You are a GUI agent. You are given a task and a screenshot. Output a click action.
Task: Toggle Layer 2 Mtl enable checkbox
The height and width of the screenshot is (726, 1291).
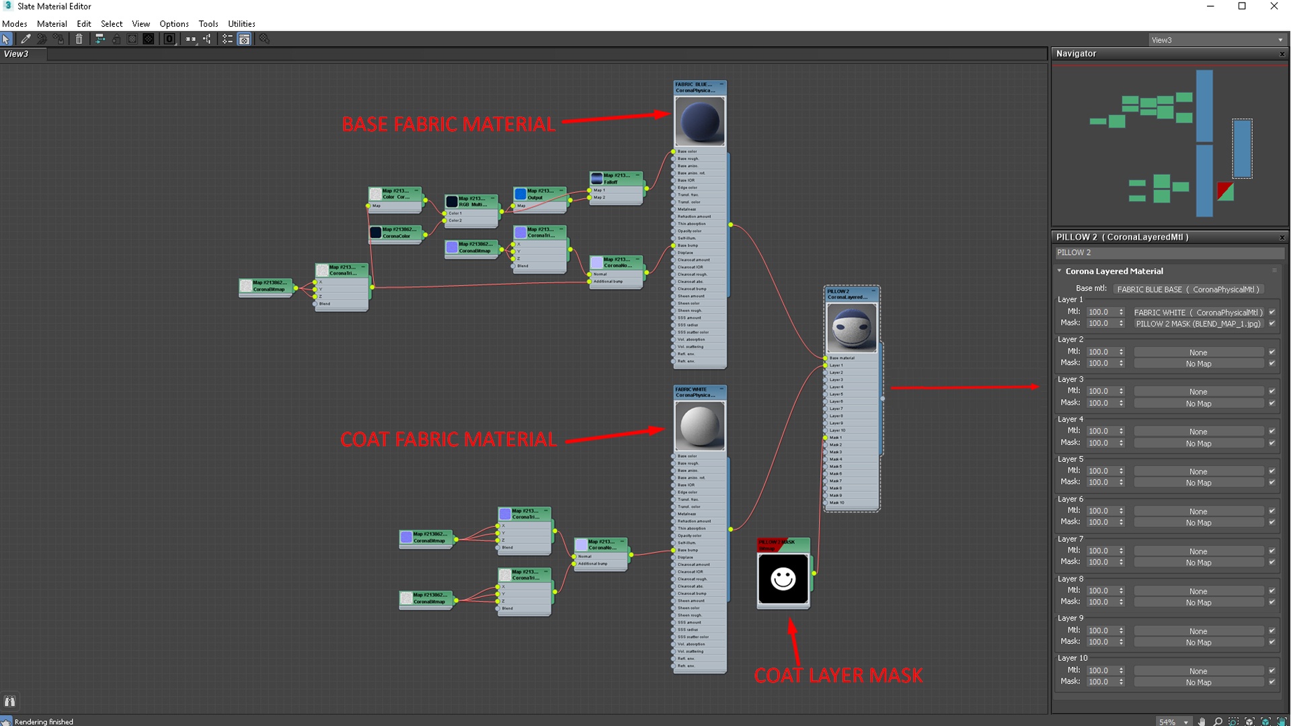1272,352
